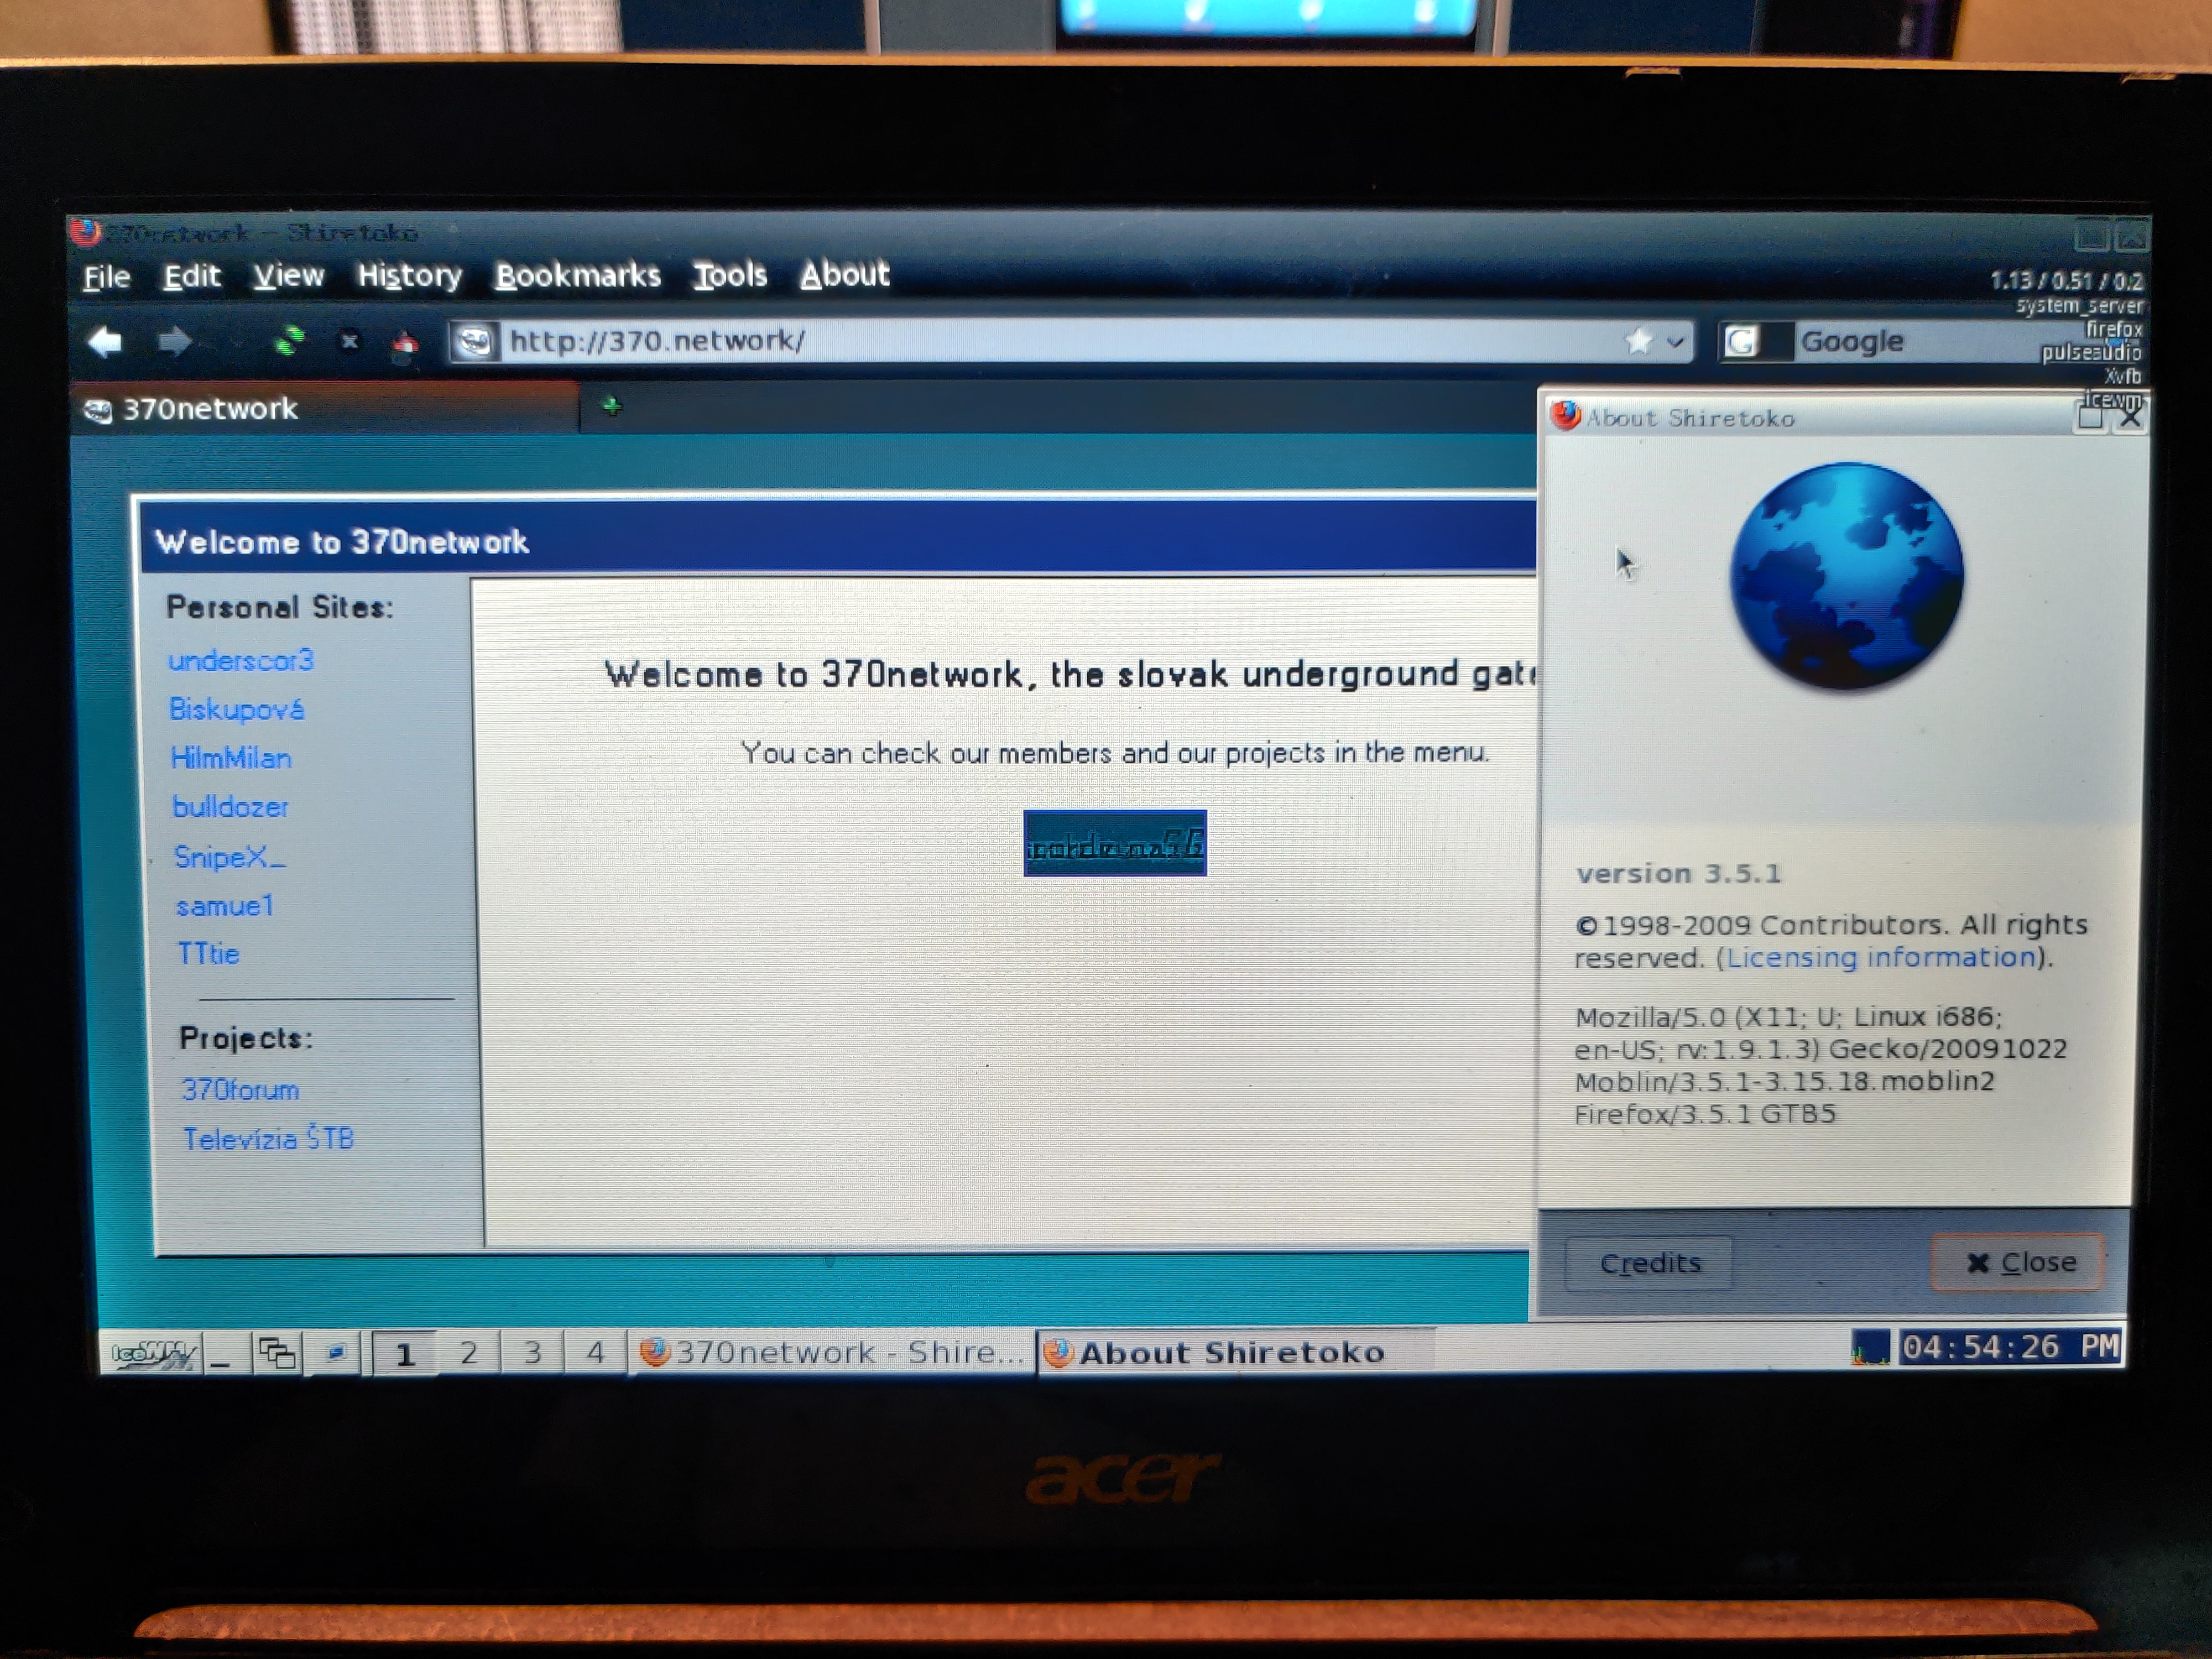Launch the terminal taskbar icon
The image size is (2212, 1659).
point(336,1353)
